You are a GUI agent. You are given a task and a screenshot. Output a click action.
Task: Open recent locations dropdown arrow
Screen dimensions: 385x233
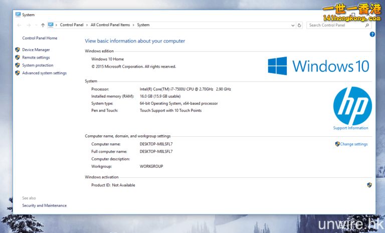pos(36,25)
